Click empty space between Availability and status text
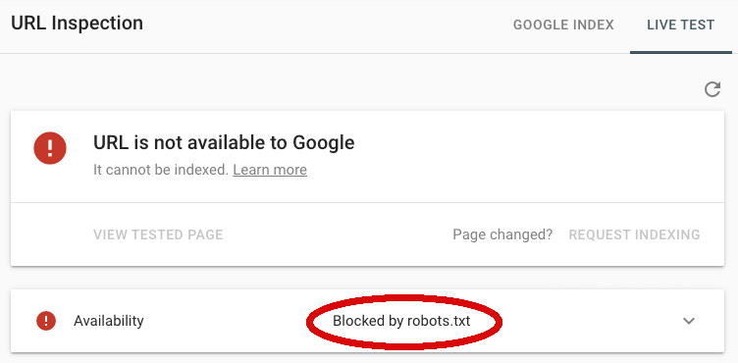This screenshot has width=738, height=363. pyautogui.click(x=226, y=321)
